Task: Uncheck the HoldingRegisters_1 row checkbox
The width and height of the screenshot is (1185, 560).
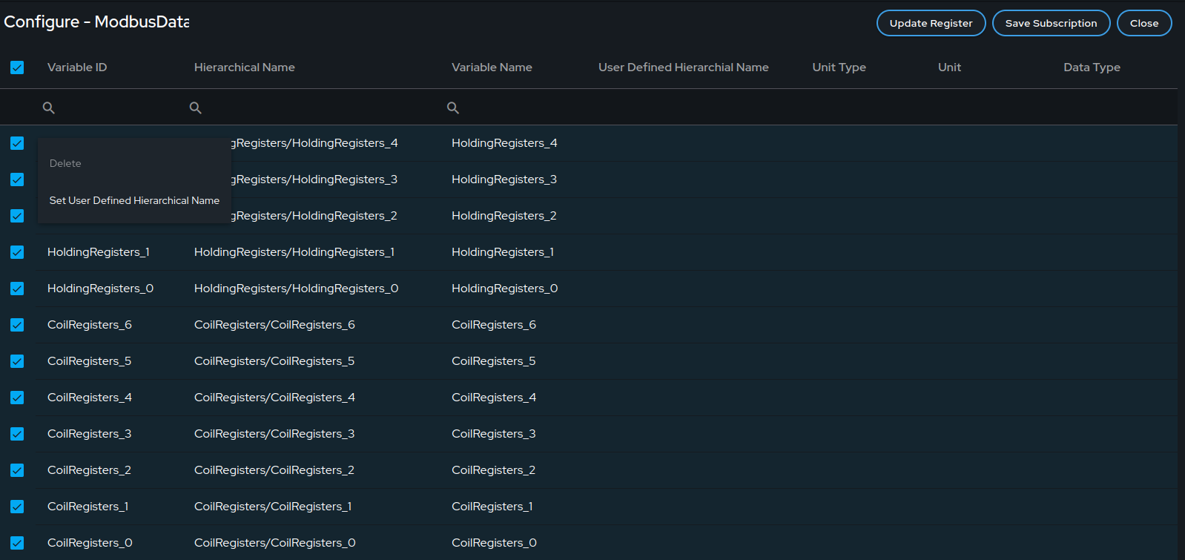Action: click(17, 252)
